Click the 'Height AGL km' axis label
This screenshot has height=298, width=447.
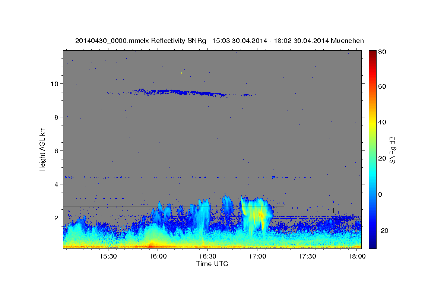(43, 149)
